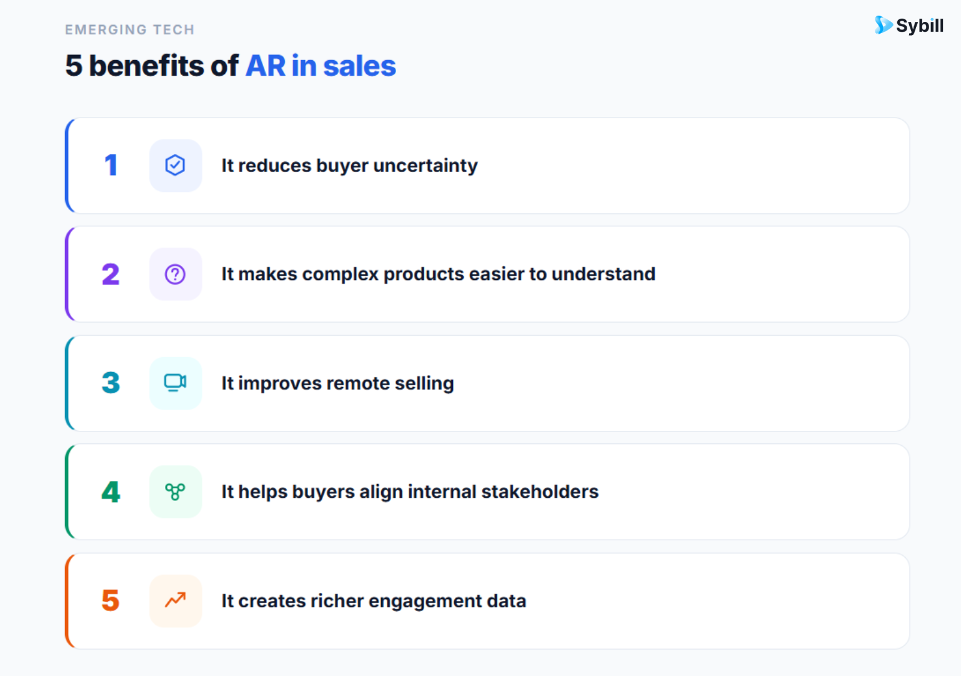Screen dimensions: 961x676
Task: Click the purple number 2
Action: [x=111, y=274]
